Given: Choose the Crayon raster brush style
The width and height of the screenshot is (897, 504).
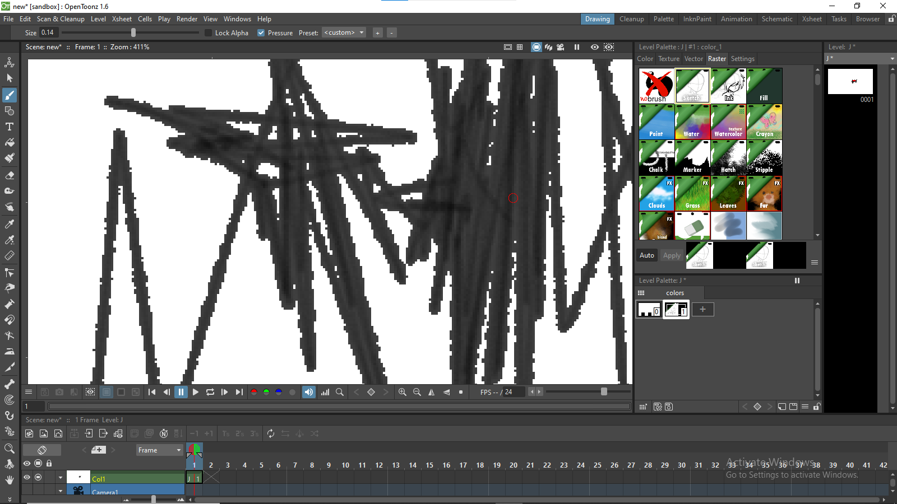Looking at the screenshot, I should [x=764, y=122].
